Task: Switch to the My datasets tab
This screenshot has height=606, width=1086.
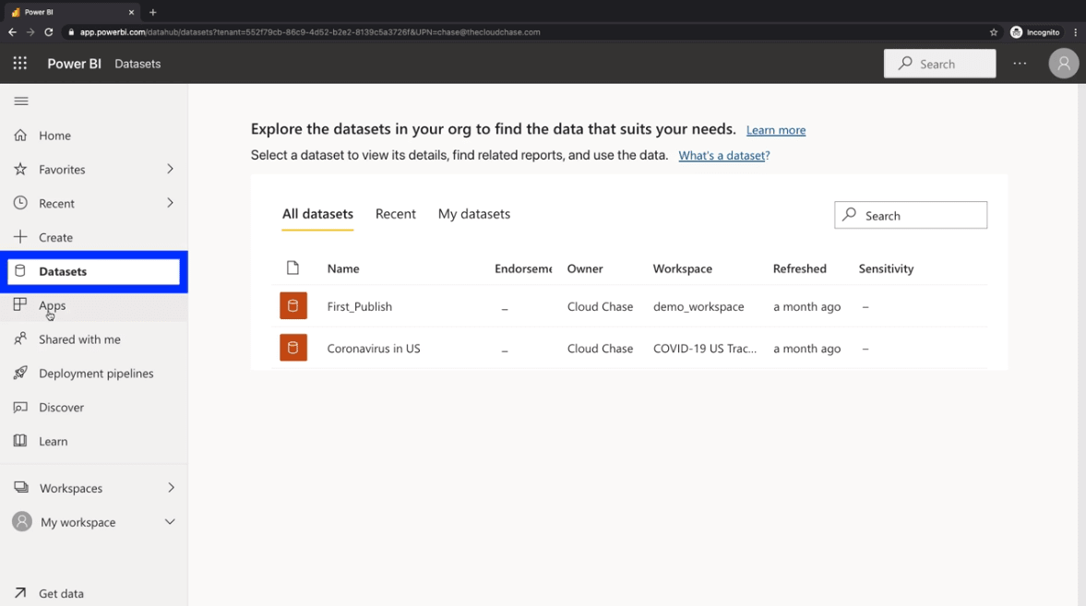Action: [473, 214]
